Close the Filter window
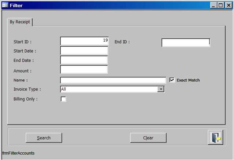 coord(228,5)
